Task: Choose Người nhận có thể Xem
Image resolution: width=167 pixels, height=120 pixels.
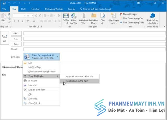Action: 79,81
